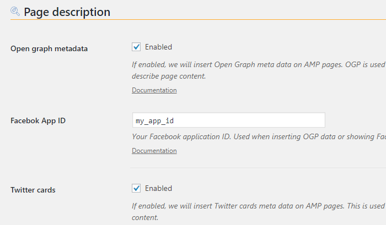Image resolution: width=386 pixels, height=225 pixels.
Task: Open the Documentation link under Open graph description
Action: point(154,90)
